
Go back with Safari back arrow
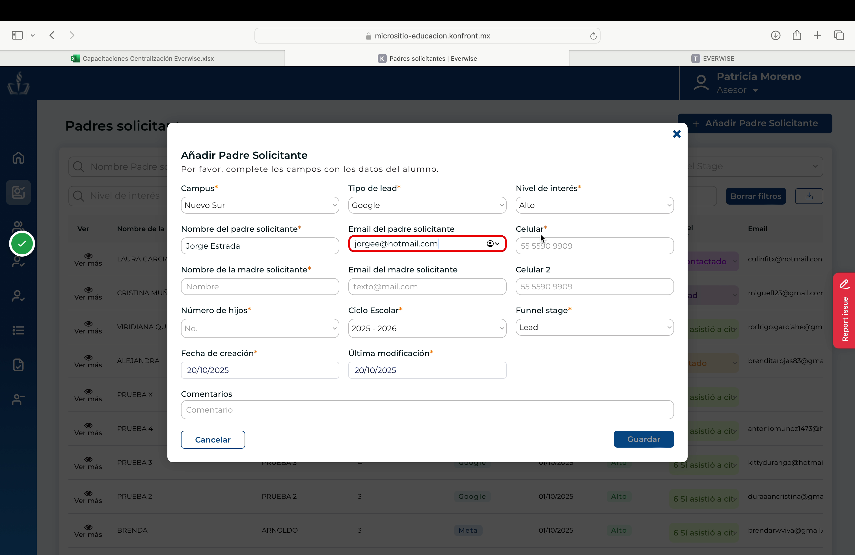pos(52,35)
